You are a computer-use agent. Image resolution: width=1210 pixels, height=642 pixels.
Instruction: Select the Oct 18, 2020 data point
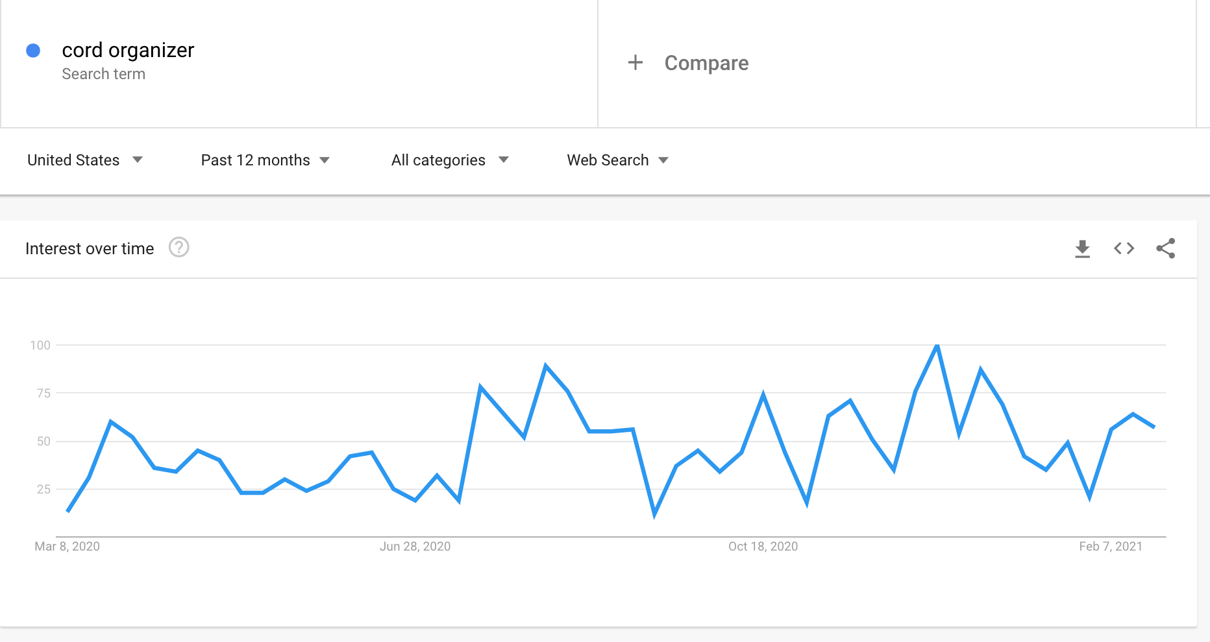click(x=763, y=394)
